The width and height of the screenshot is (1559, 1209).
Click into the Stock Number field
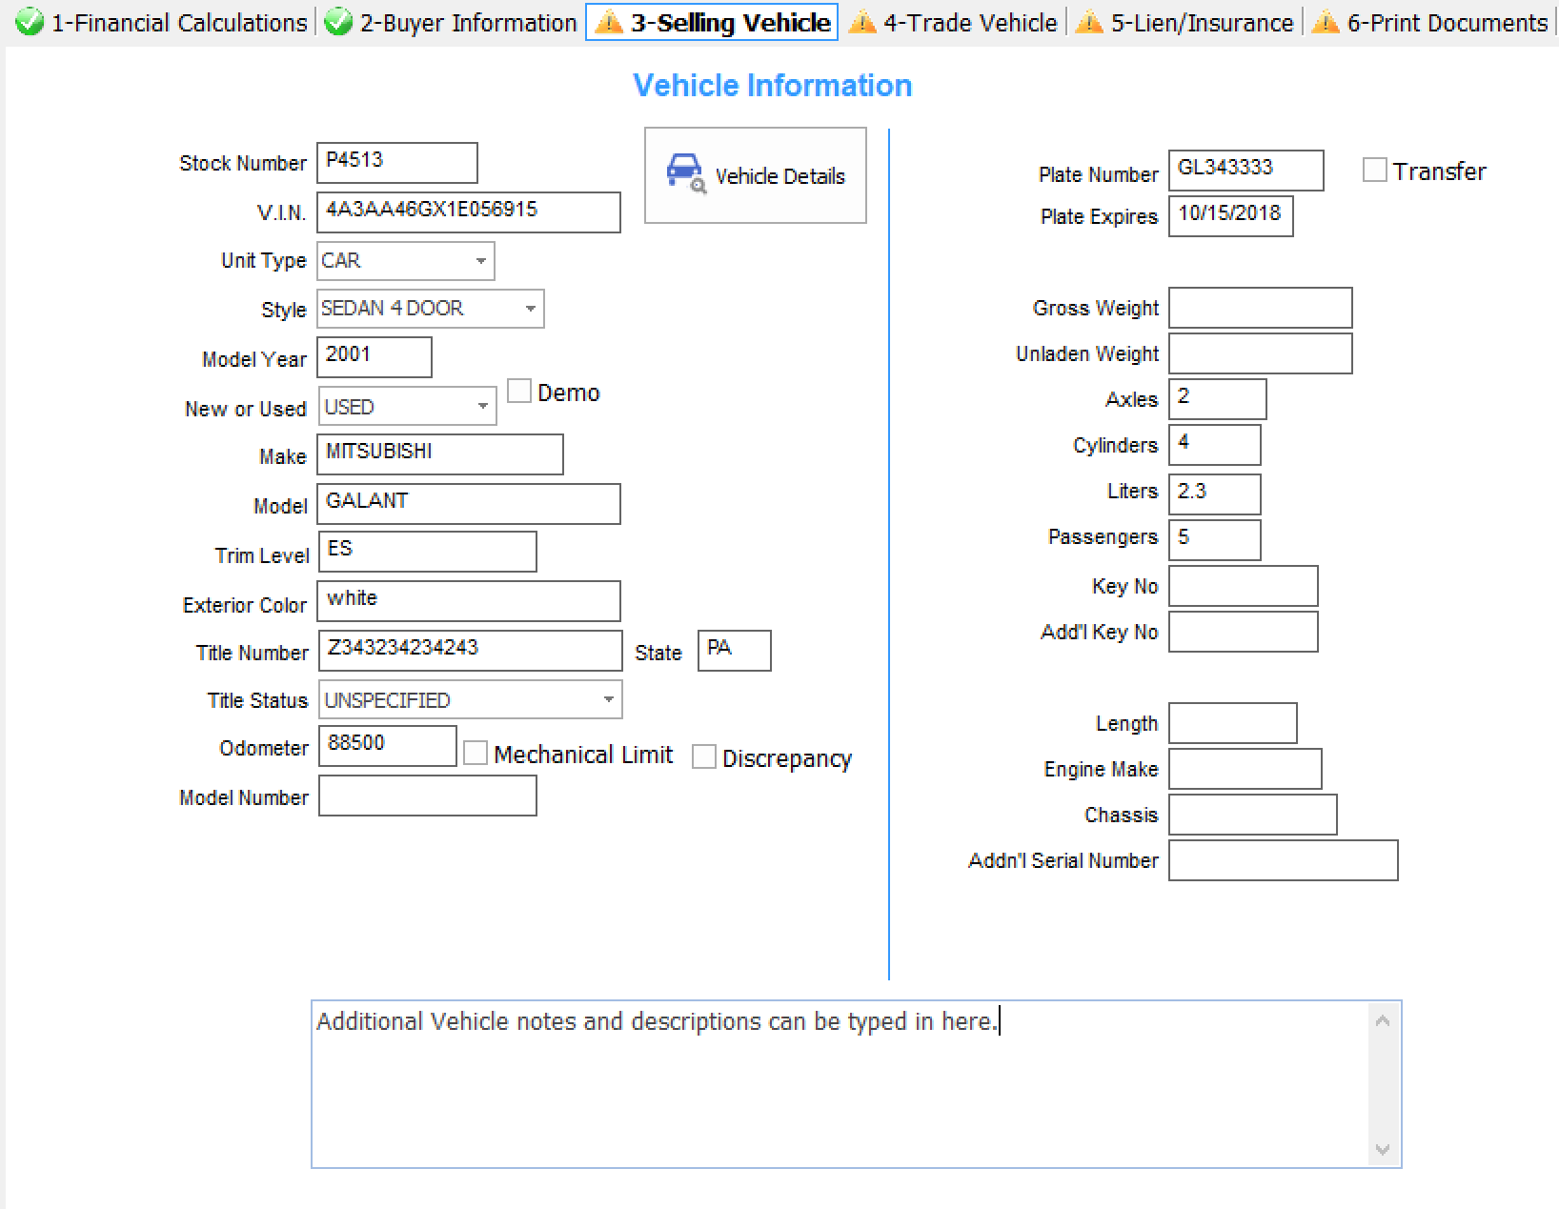[x=396, y=162]
